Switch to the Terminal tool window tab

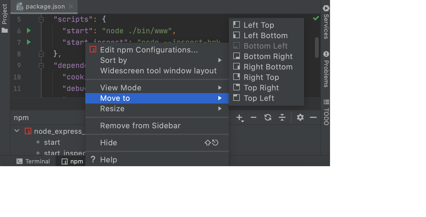tap(33, 161)
